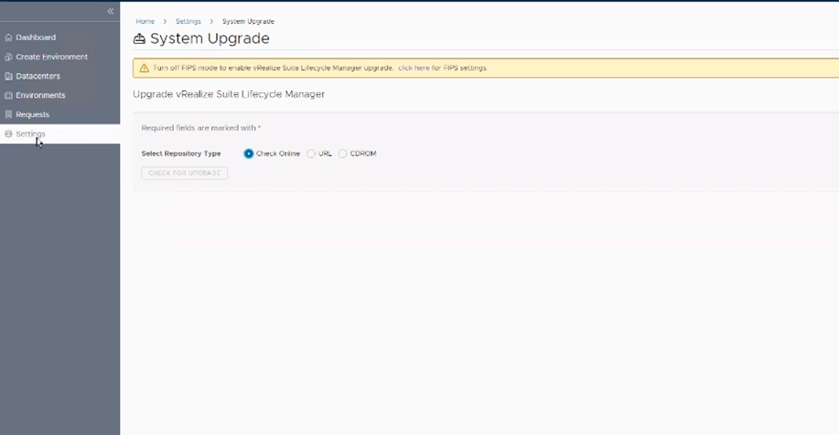Click the Check For Upgrade button
This screenshot has height=435, width=839.
tap(185, 173)
